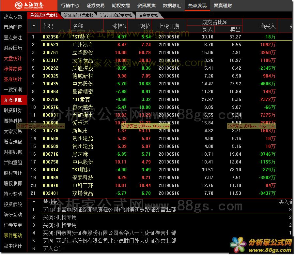Open 大宗交易 in sidebar
Screen dimensions: 295x255
tap(13, 132)
